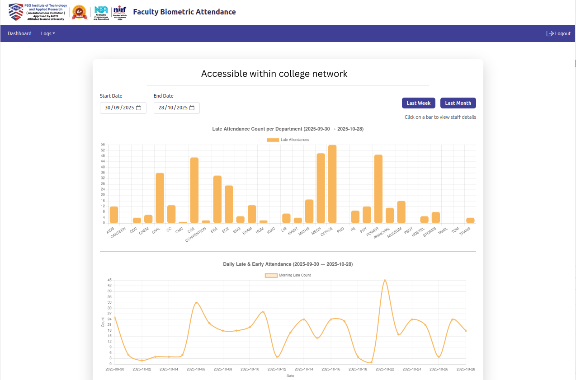Click the MECH department bar
The height and width of the screenshot is (380, 576).
coord(321,188)
